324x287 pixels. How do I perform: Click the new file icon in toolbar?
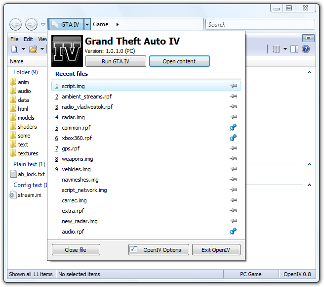pyautogui.click(x=14, y=49)
